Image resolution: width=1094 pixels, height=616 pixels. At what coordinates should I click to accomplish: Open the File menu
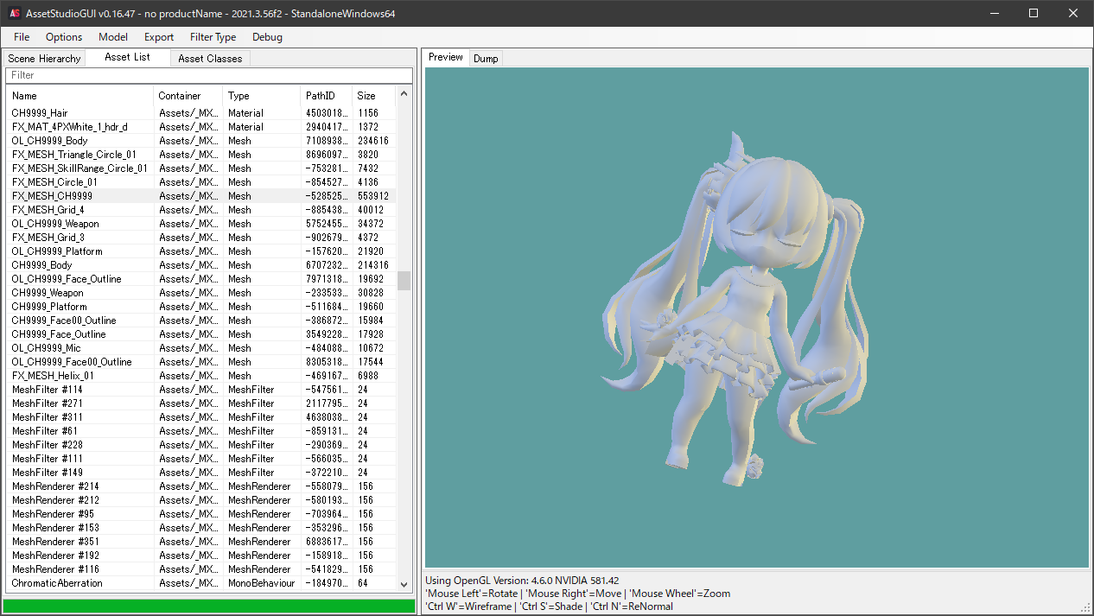pyautogui.click(x=22, y=37)
